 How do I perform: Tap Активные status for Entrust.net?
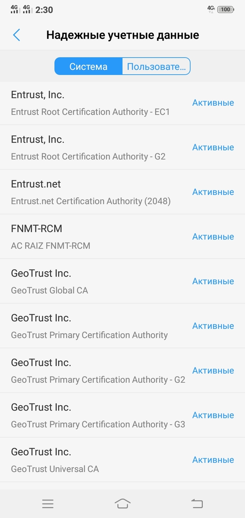coord(213,192)
